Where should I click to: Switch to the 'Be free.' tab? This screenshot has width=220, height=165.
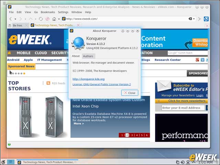point(18,25)
